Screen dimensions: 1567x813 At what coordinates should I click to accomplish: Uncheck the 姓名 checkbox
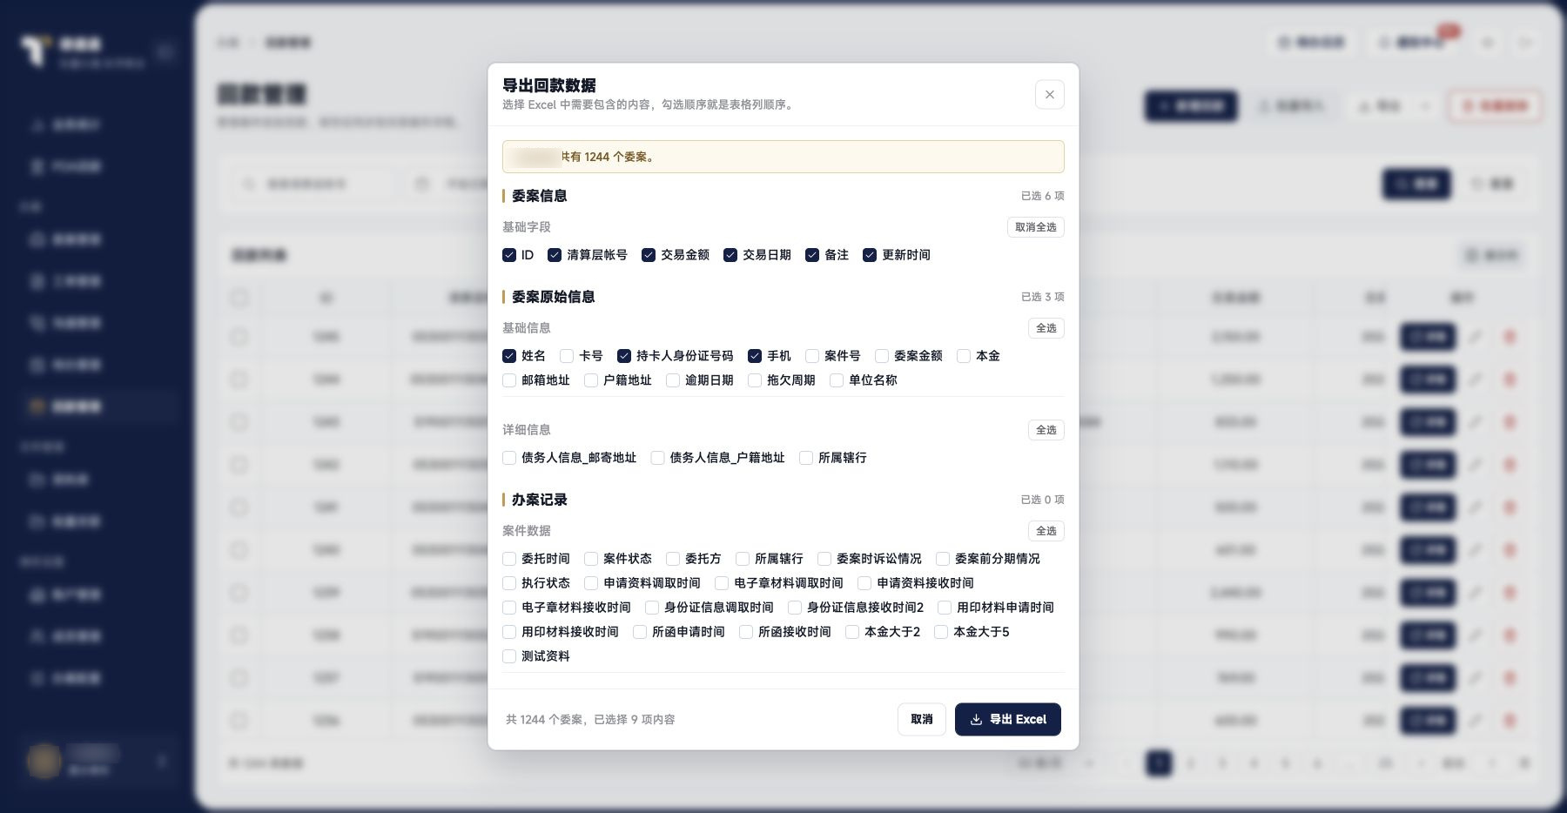click(509, 356)
